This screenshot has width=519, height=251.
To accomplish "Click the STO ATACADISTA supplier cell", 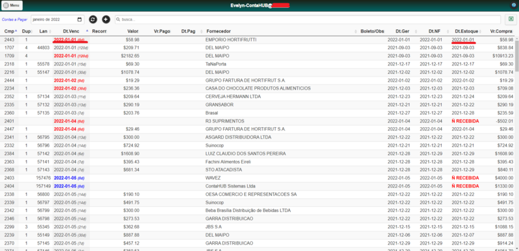I will tap(223, 170).
